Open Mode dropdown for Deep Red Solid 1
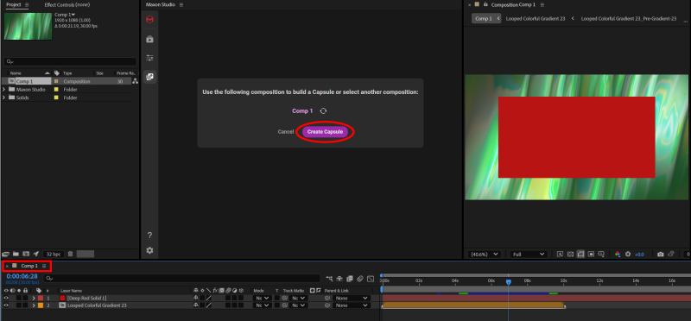This screenshot has height=321, width=691. [263, 298]
